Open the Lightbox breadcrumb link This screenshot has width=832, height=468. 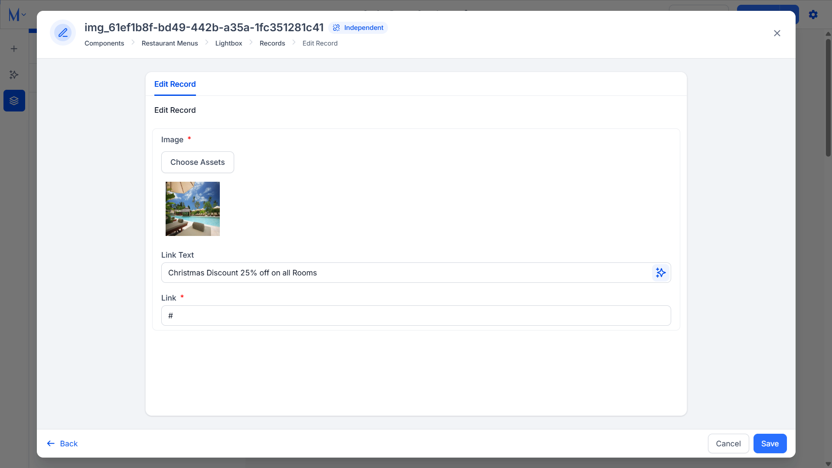229,43
